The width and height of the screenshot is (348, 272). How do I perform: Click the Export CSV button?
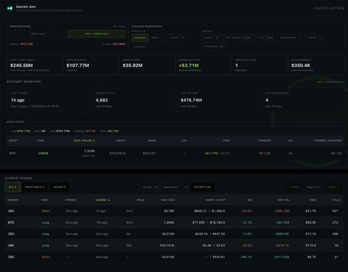(x=203, y=187)
